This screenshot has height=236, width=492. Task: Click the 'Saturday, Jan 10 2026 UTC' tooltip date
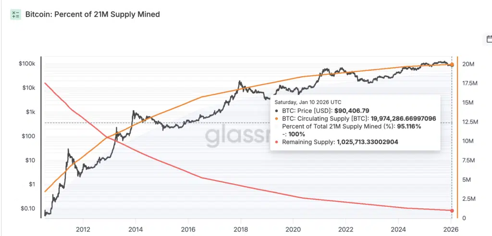pyautogui.click(x=307, y=102)
